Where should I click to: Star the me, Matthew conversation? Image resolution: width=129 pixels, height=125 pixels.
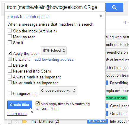pos(17,121)
